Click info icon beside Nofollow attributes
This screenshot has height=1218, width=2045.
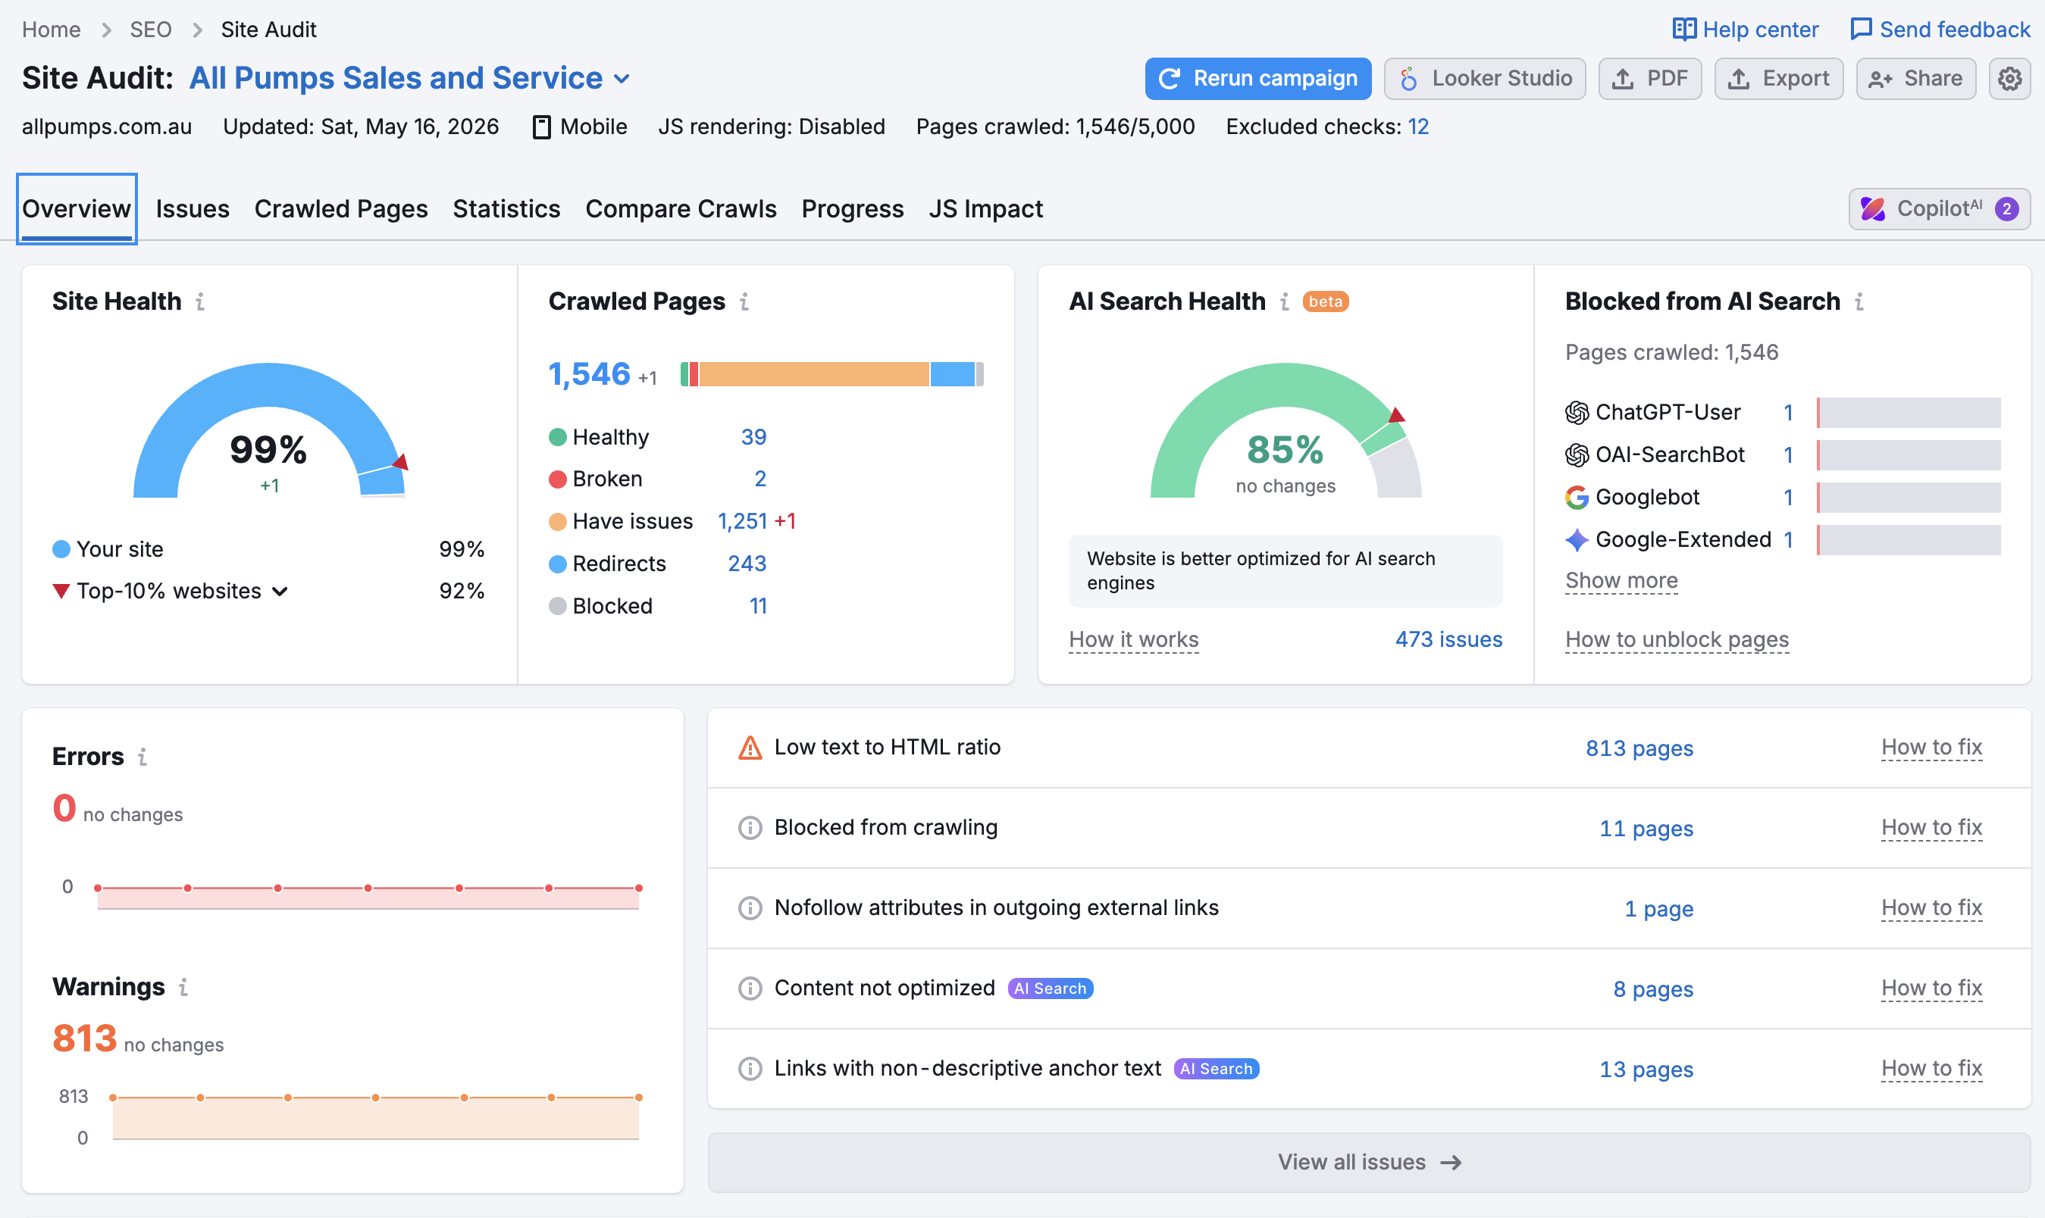(750, 908)
